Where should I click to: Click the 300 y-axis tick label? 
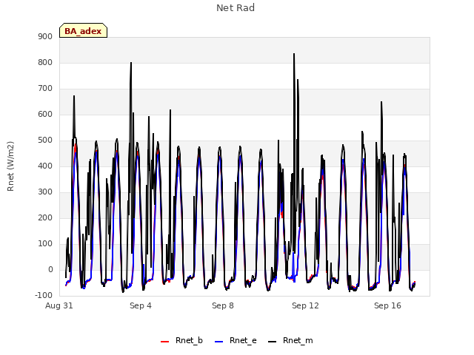(45, 192)
